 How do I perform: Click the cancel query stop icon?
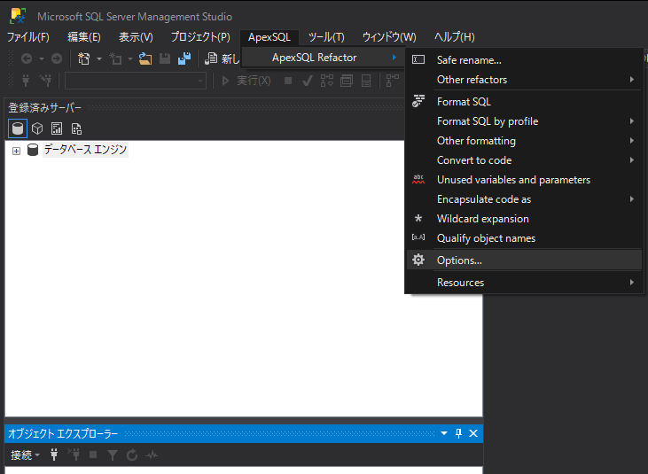[x=288, y=81]
